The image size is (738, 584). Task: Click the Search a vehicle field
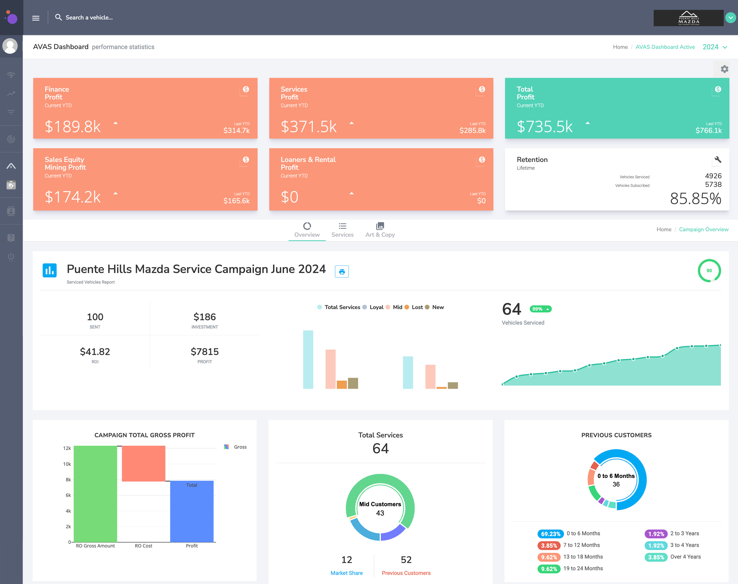coord(89,18)
